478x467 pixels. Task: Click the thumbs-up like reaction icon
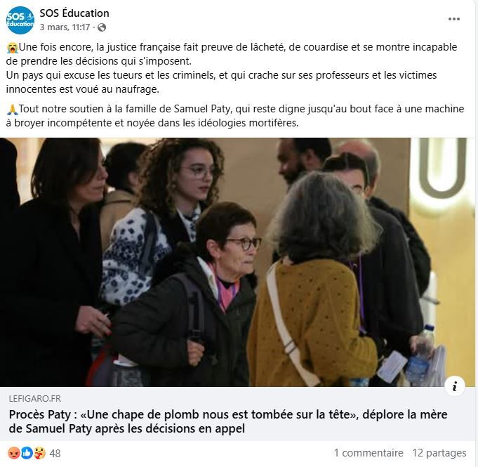[27, 453]
